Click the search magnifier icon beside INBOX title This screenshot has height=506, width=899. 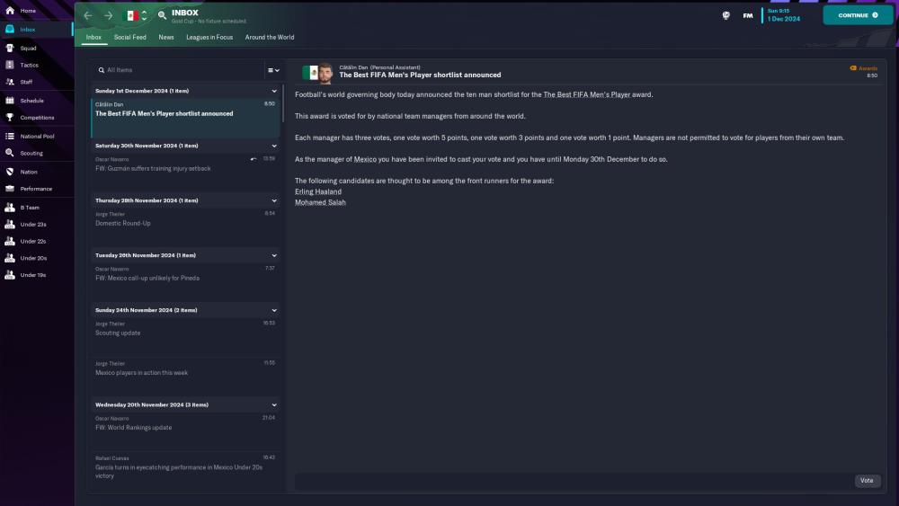(x=162, y=15)
